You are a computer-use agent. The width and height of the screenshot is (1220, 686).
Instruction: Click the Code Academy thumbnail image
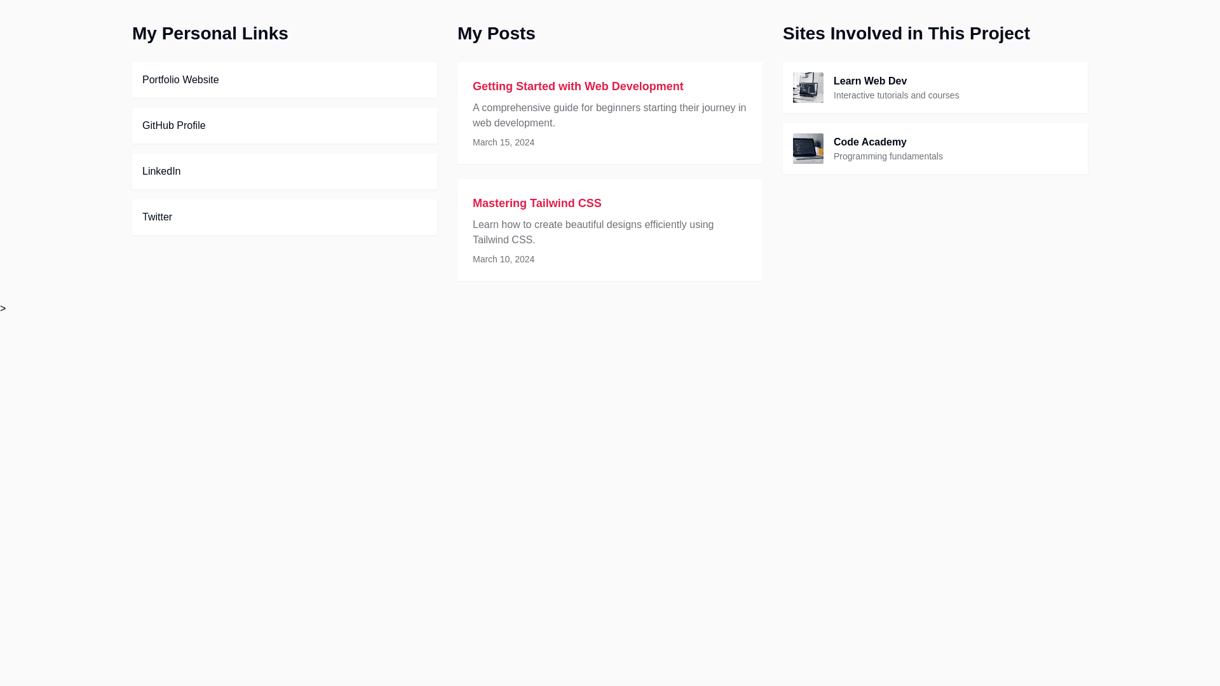coord(808,149)
